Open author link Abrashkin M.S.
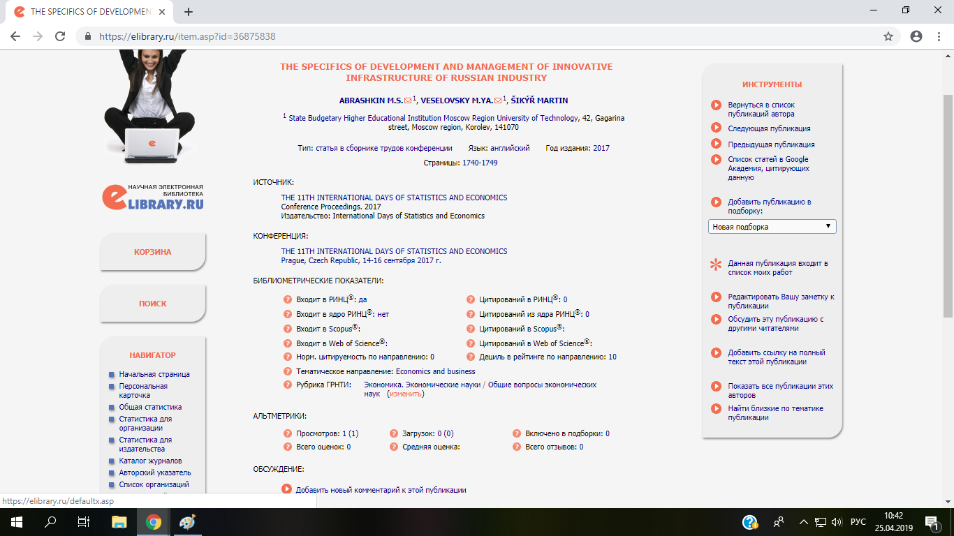 point(371,100)
